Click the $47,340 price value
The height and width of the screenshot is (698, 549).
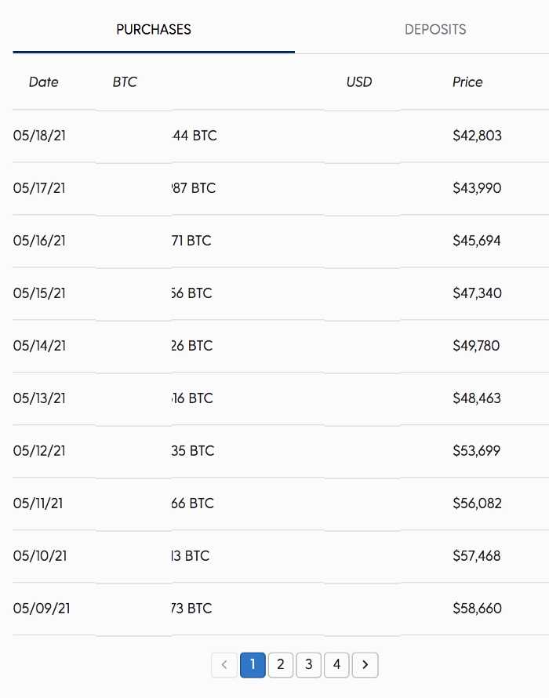(477, 293)
